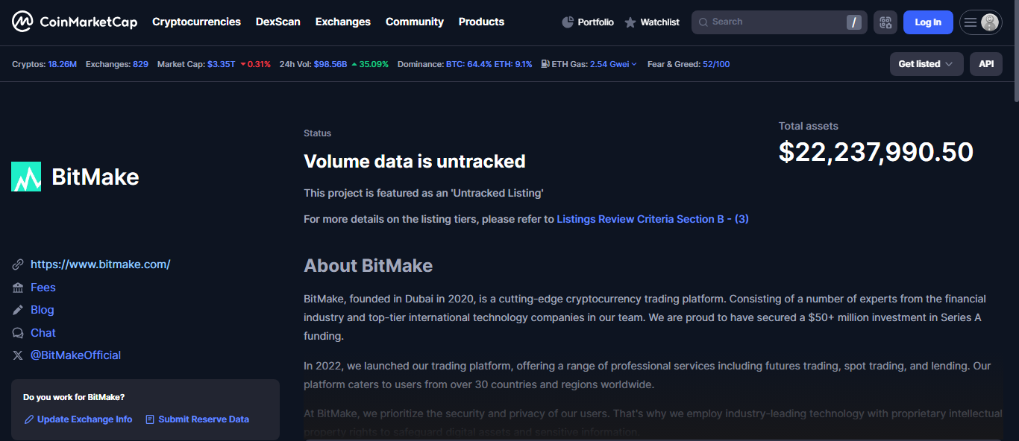1019x441 pixels.
Task: Click the Watchlist star icon
Action: click(630, 22)
